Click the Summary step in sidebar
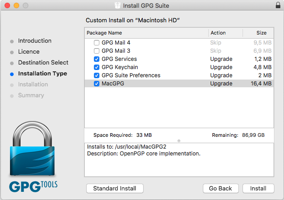 coord(31,95)
